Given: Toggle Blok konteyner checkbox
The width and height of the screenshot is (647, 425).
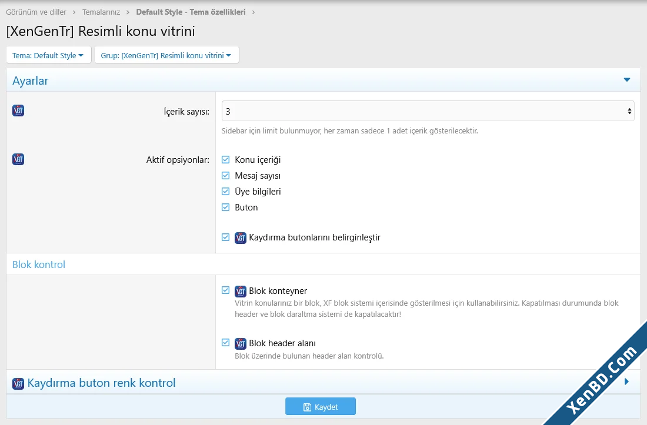Looking at the screenshot, I should 225,290.
